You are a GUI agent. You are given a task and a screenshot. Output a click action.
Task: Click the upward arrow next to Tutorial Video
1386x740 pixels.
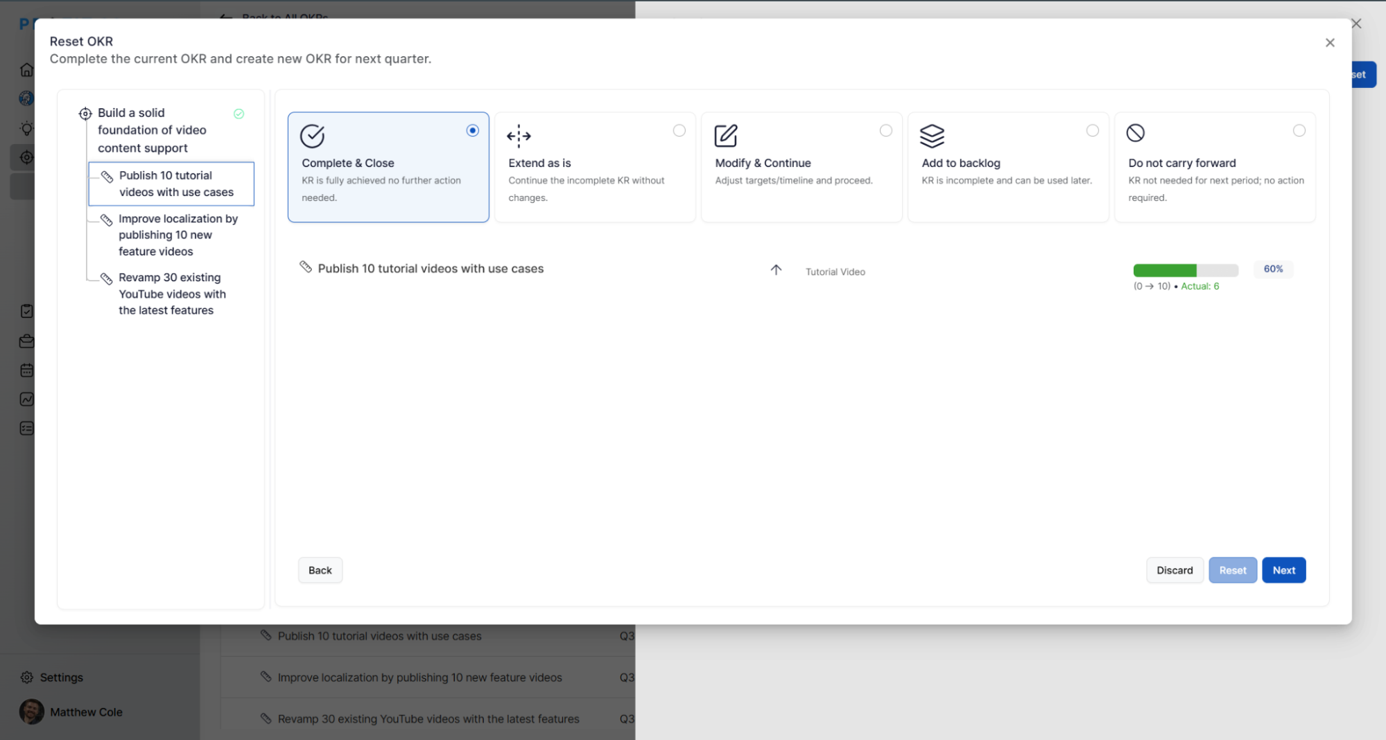tap(776, 270)
